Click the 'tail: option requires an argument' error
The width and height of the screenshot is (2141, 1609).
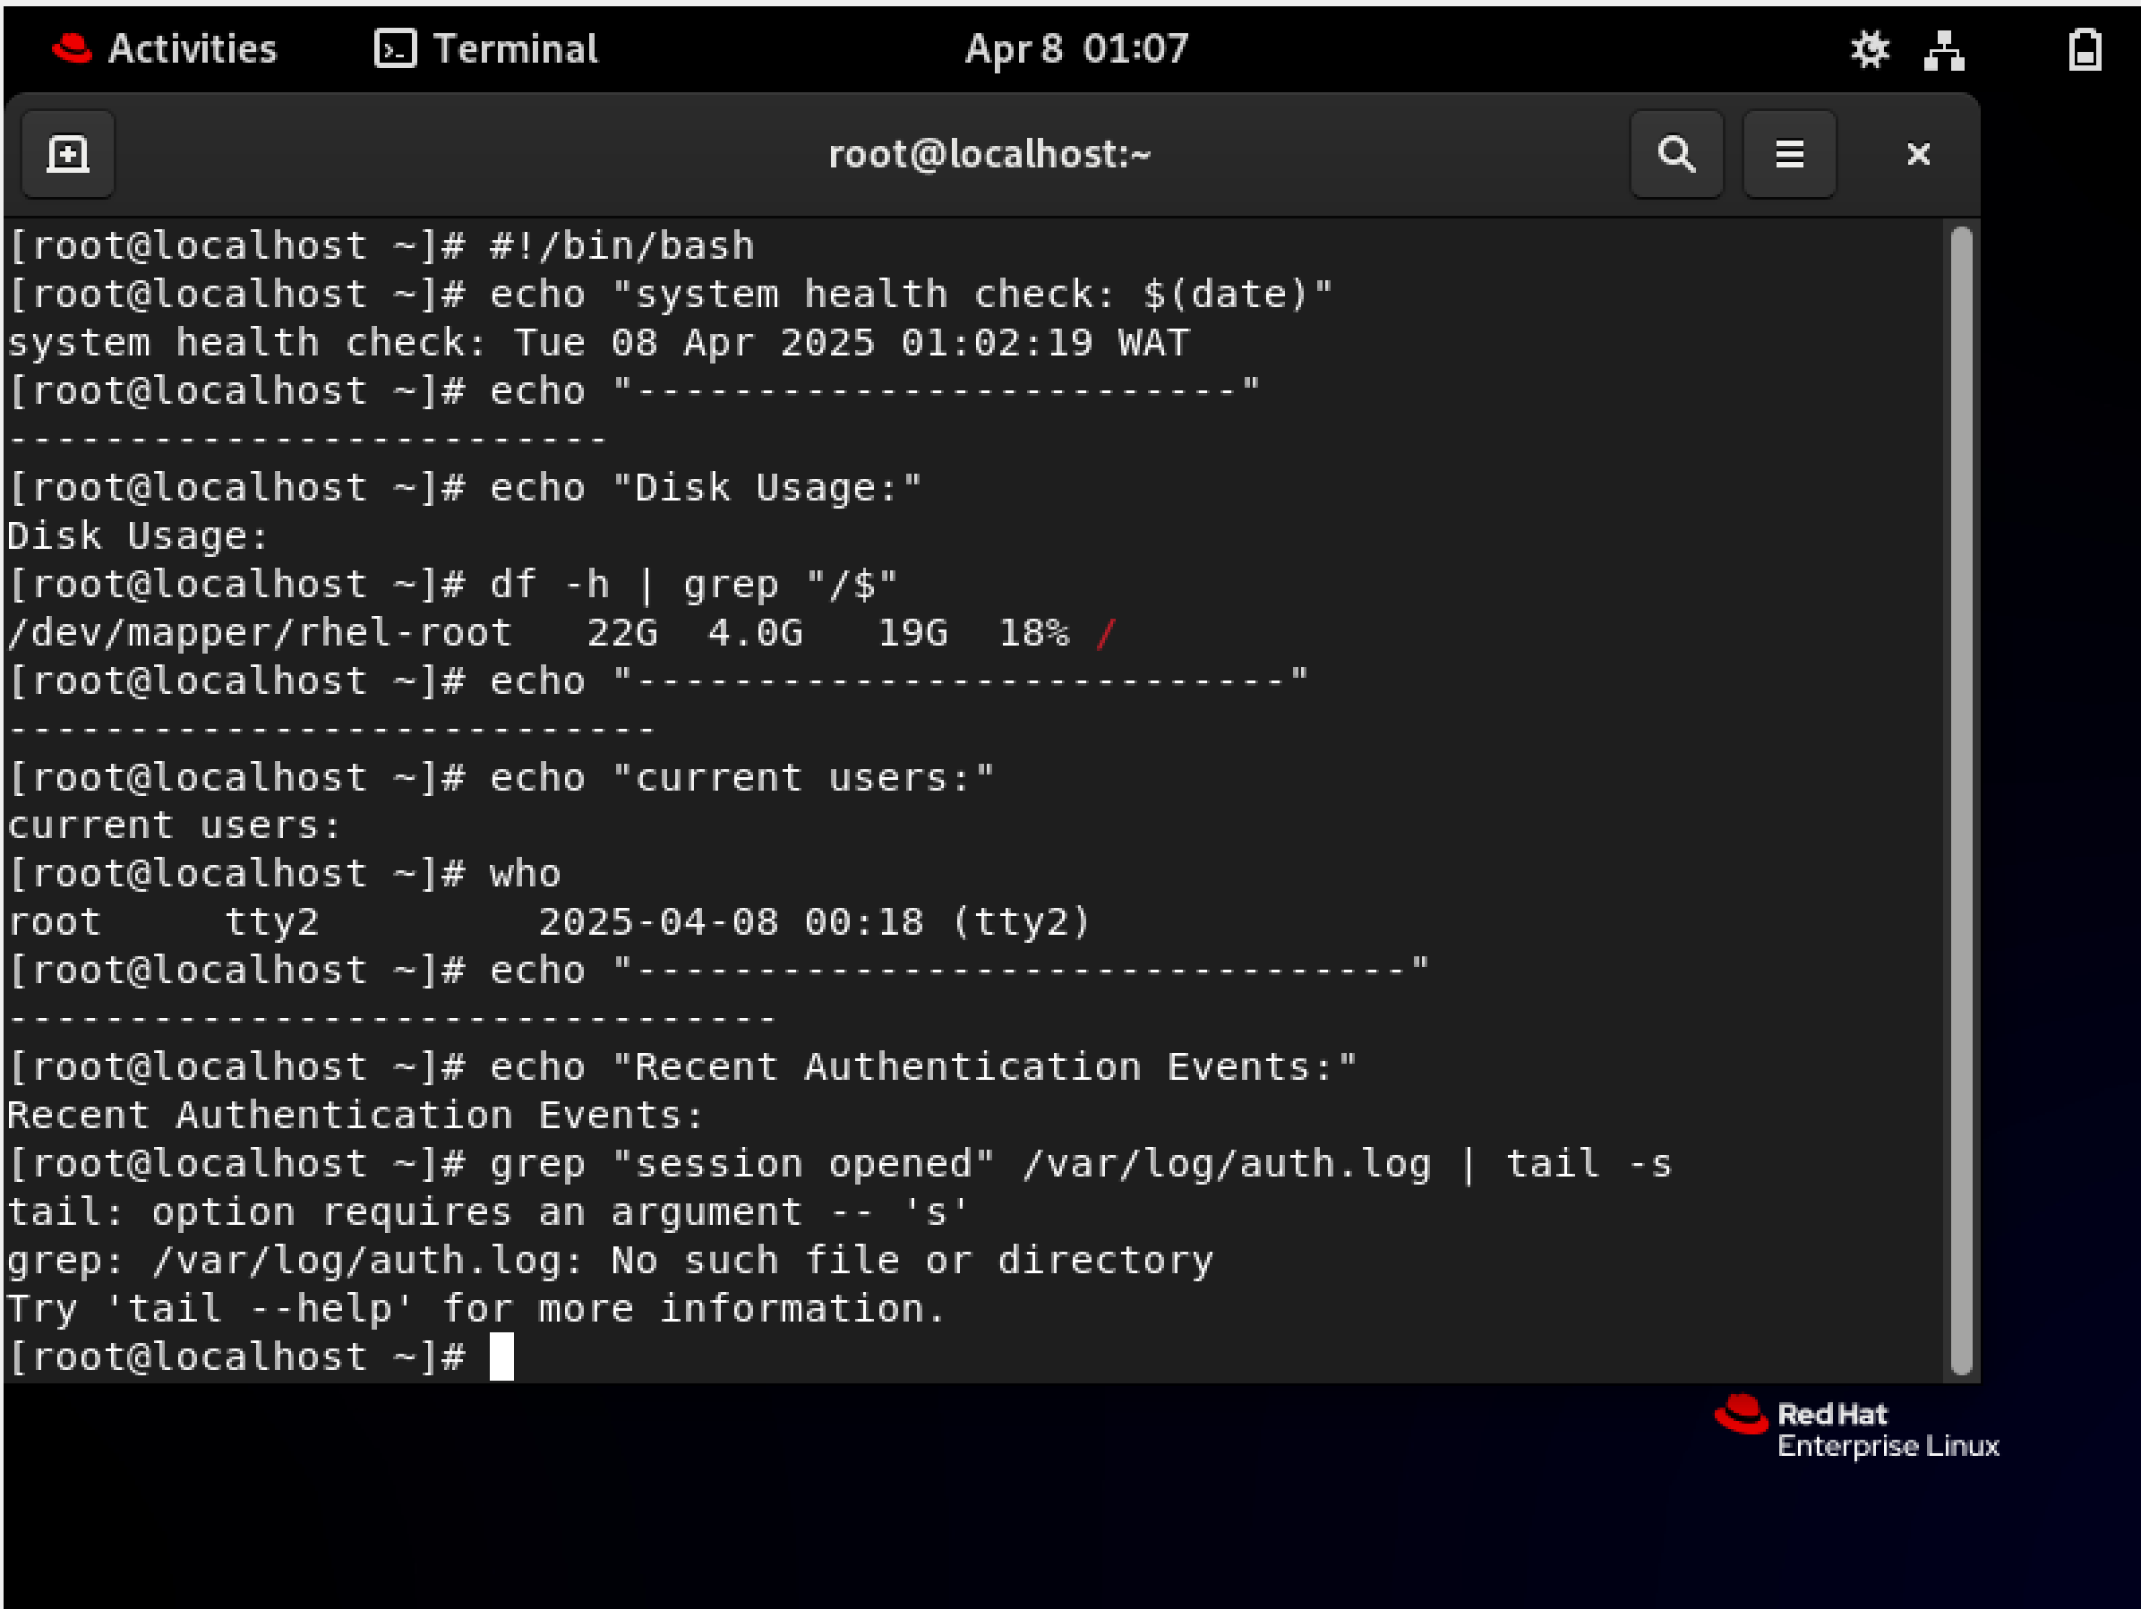pyautogui.click(x=488, y=1213)
